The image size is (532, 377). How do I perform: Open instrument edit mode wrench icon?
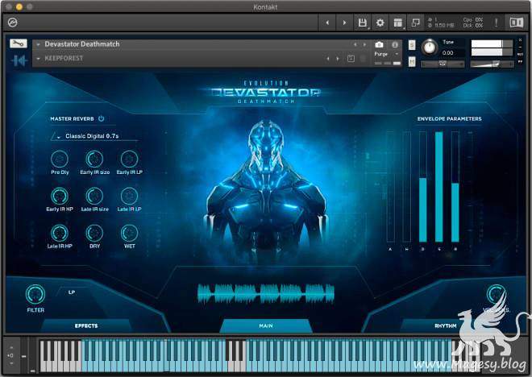click(18, 43)
